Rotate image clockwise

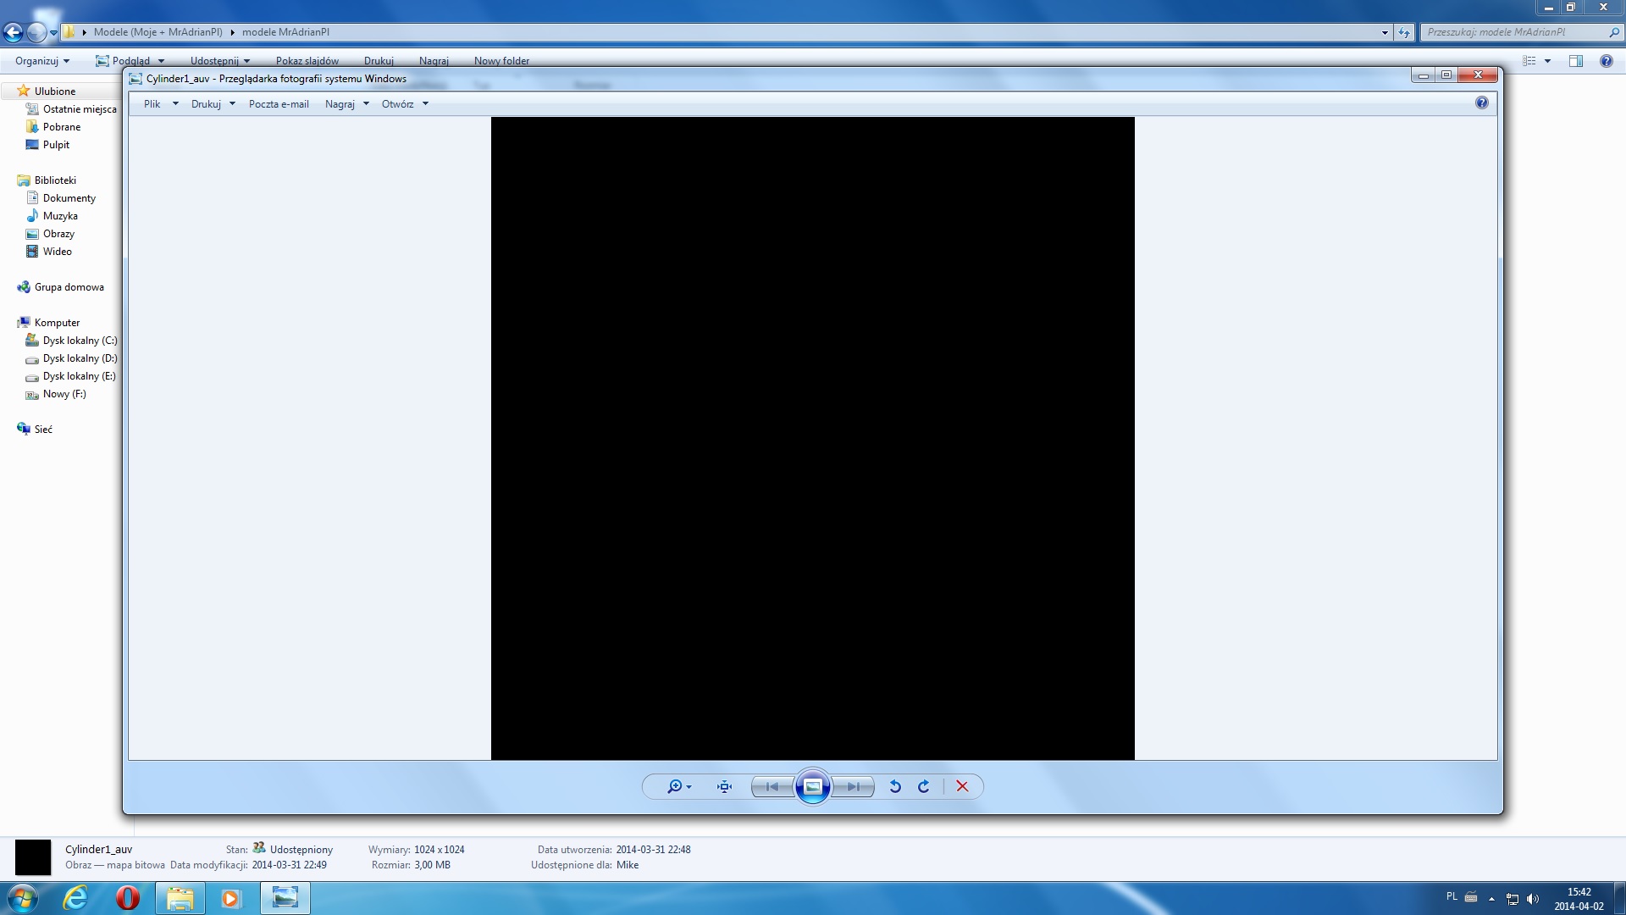(x=924, y=786)
